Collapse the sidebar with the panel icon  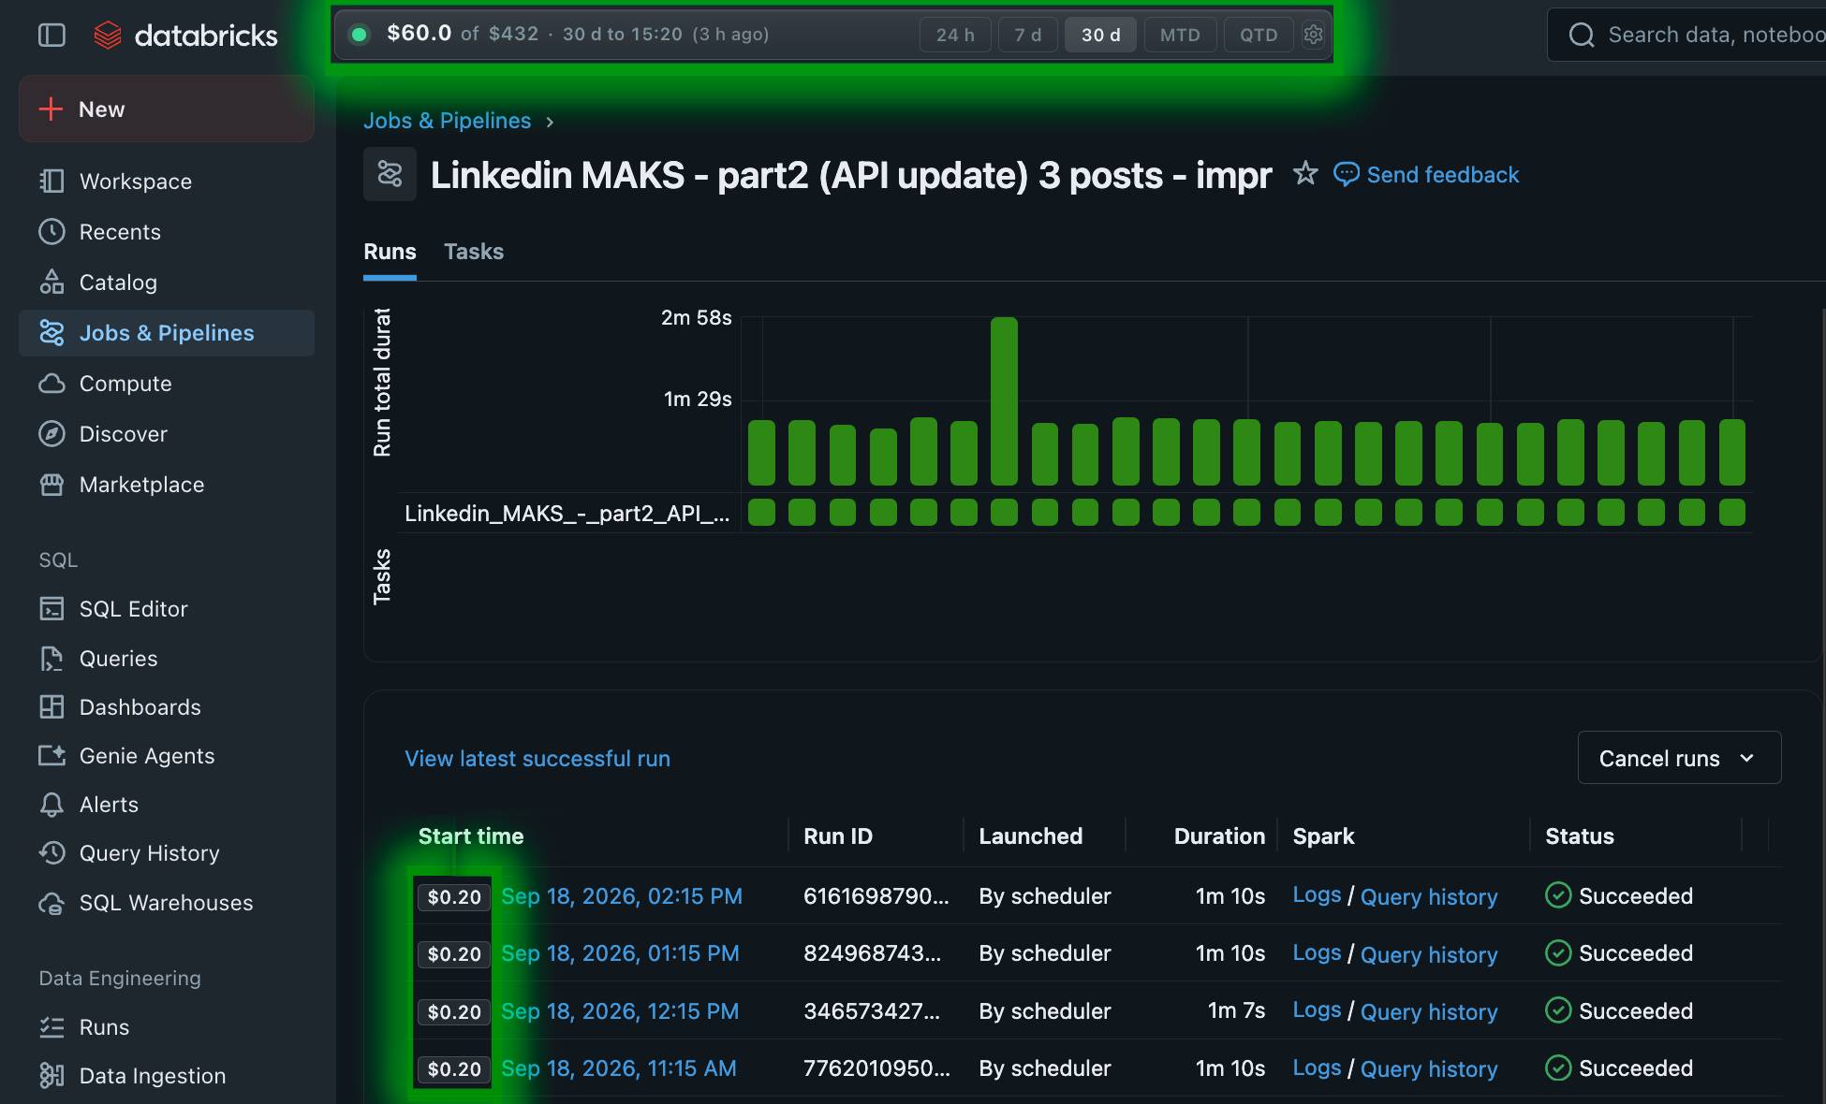coord(52,36)
